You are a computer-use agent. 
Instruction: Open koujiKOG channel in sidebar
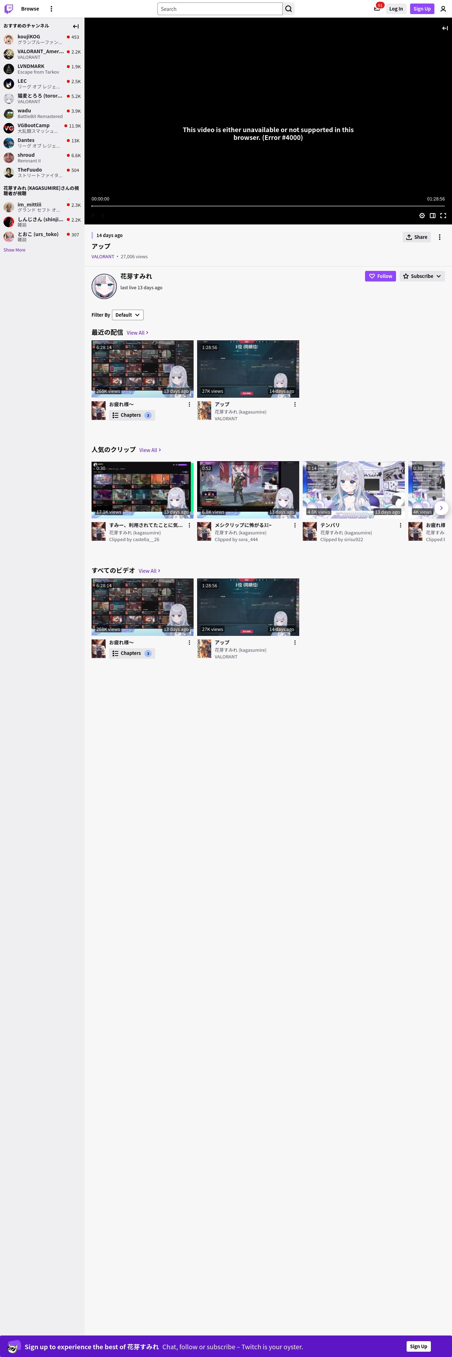[42, 39]
